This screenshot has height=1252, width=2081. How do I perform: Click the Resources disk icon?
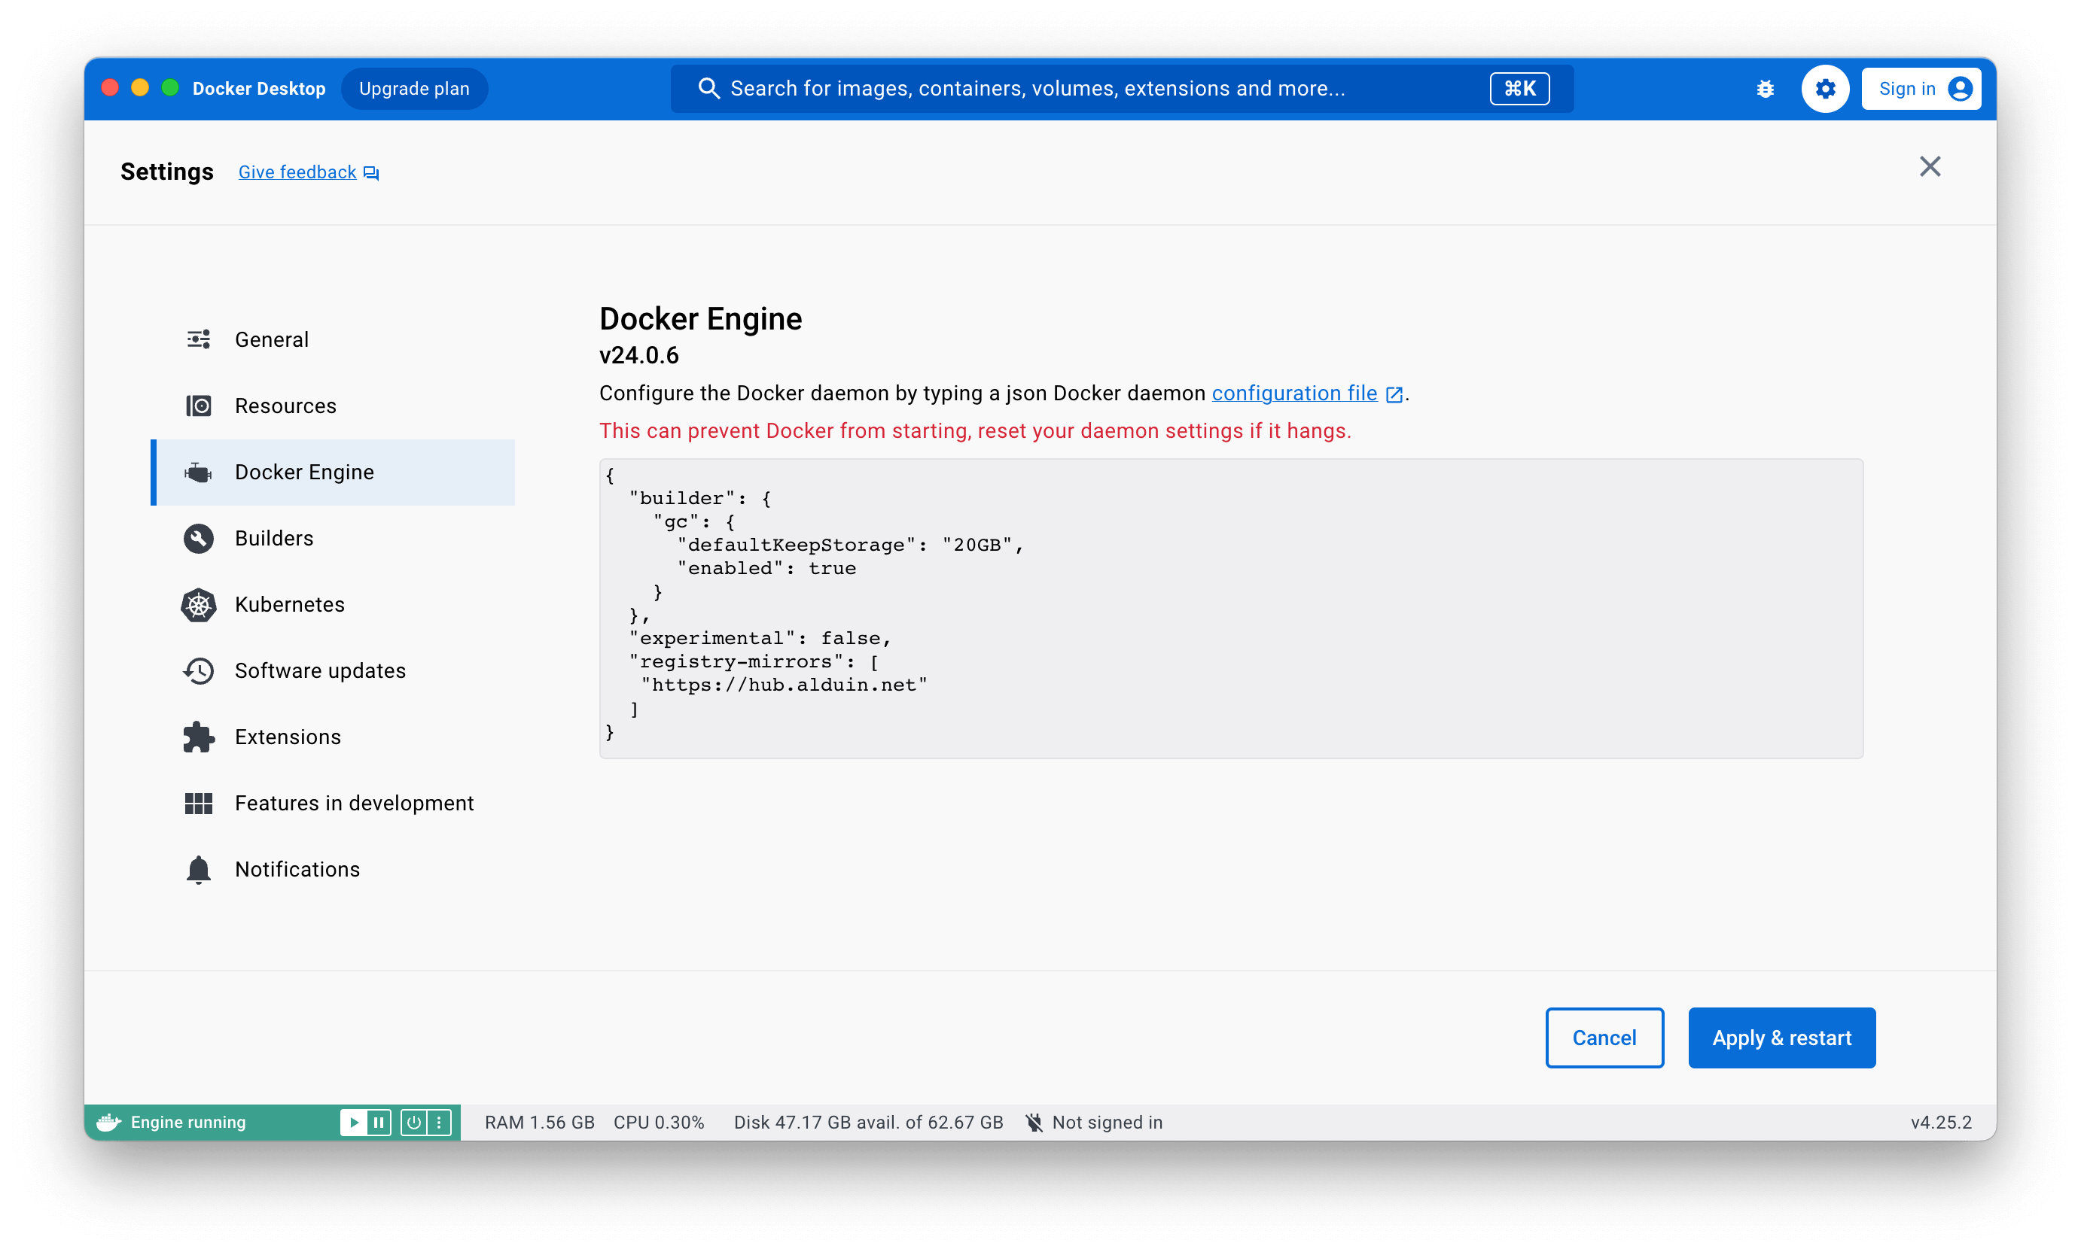click(199, 406)
